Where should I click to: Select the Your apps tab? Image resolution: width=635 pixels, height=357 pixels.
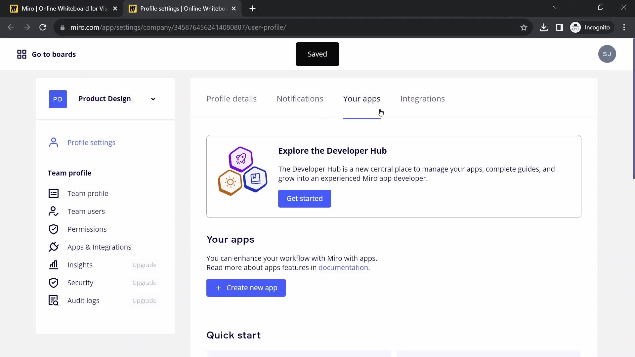362,99
